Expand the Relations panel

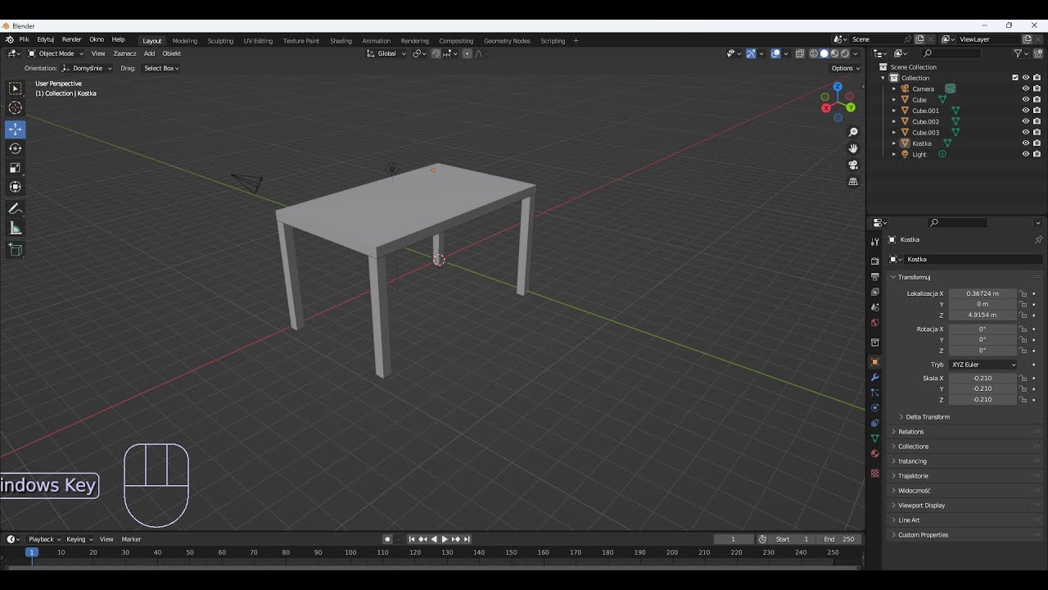pyautogui.click(x=910, y=432)
